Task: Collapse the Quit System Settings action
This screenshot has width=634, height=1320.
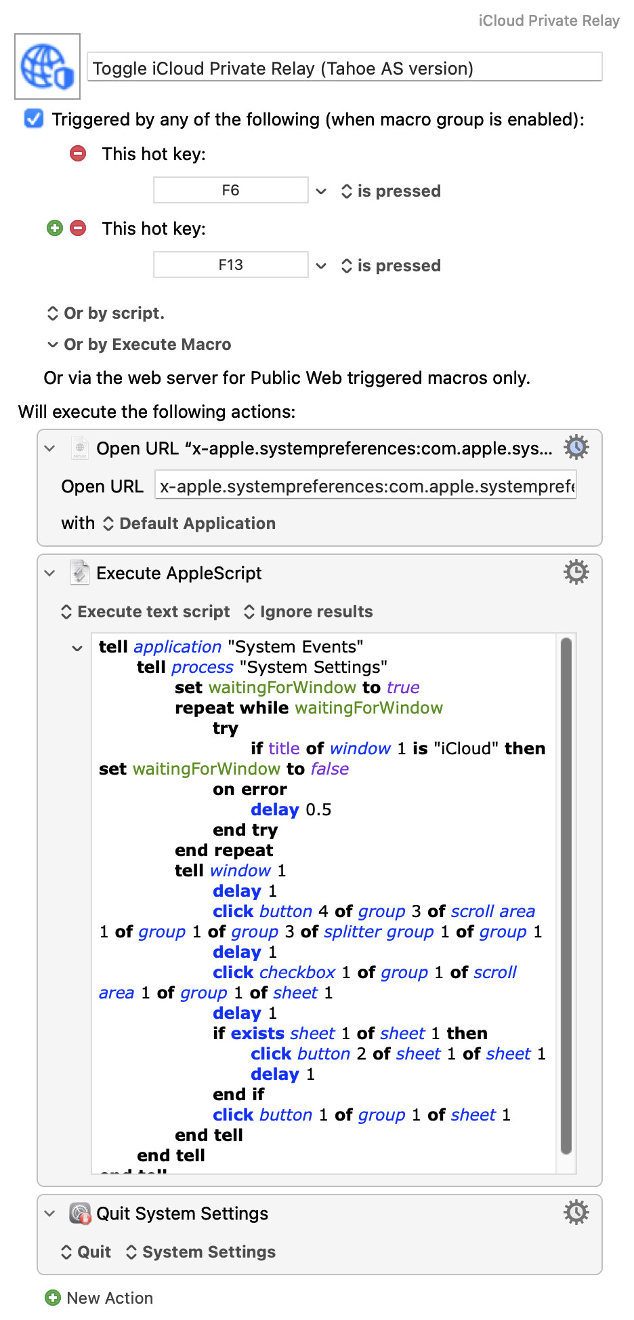Action: point(49,1213)
